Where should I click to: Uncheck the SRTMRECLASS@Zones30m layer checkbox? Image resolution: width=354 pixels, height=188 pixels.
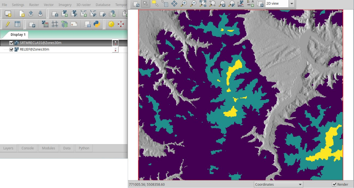click(11, 43)
